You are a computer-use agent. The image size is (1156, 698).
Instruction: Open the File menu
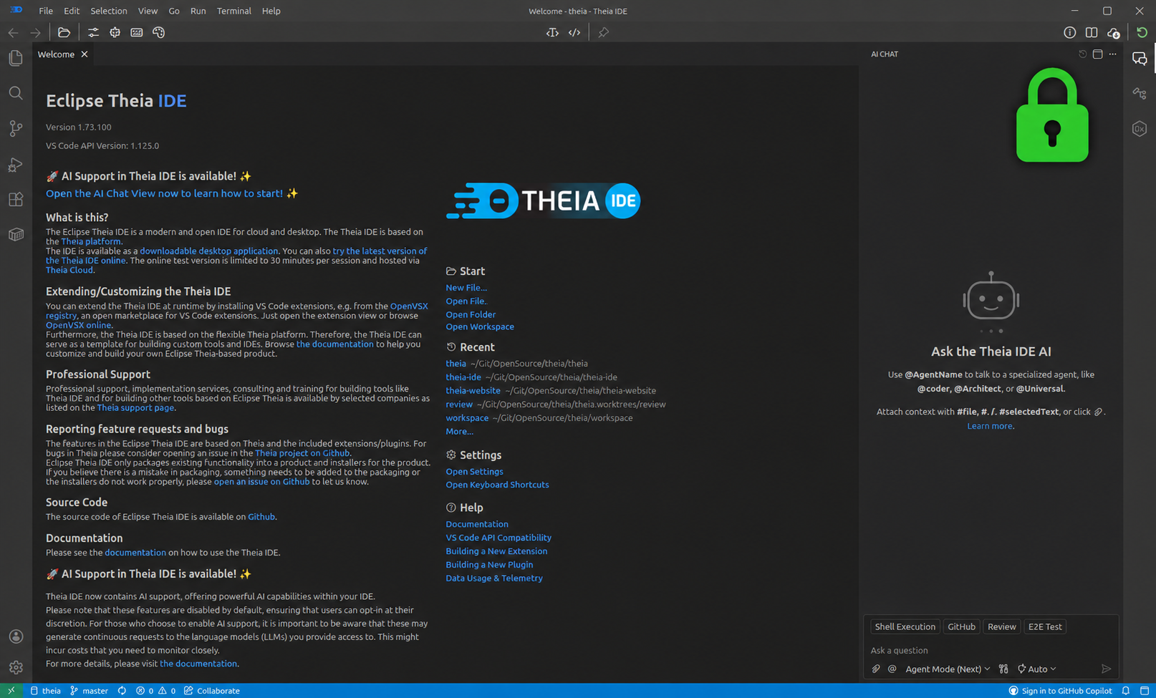click(x=46, y=11)
